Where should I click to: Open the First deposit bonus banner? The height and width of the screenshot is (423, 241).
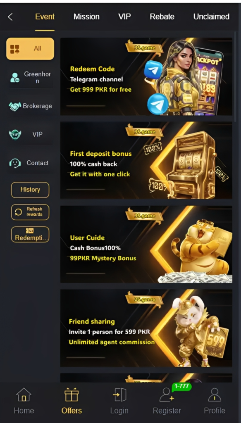click(x=146, y=161)
